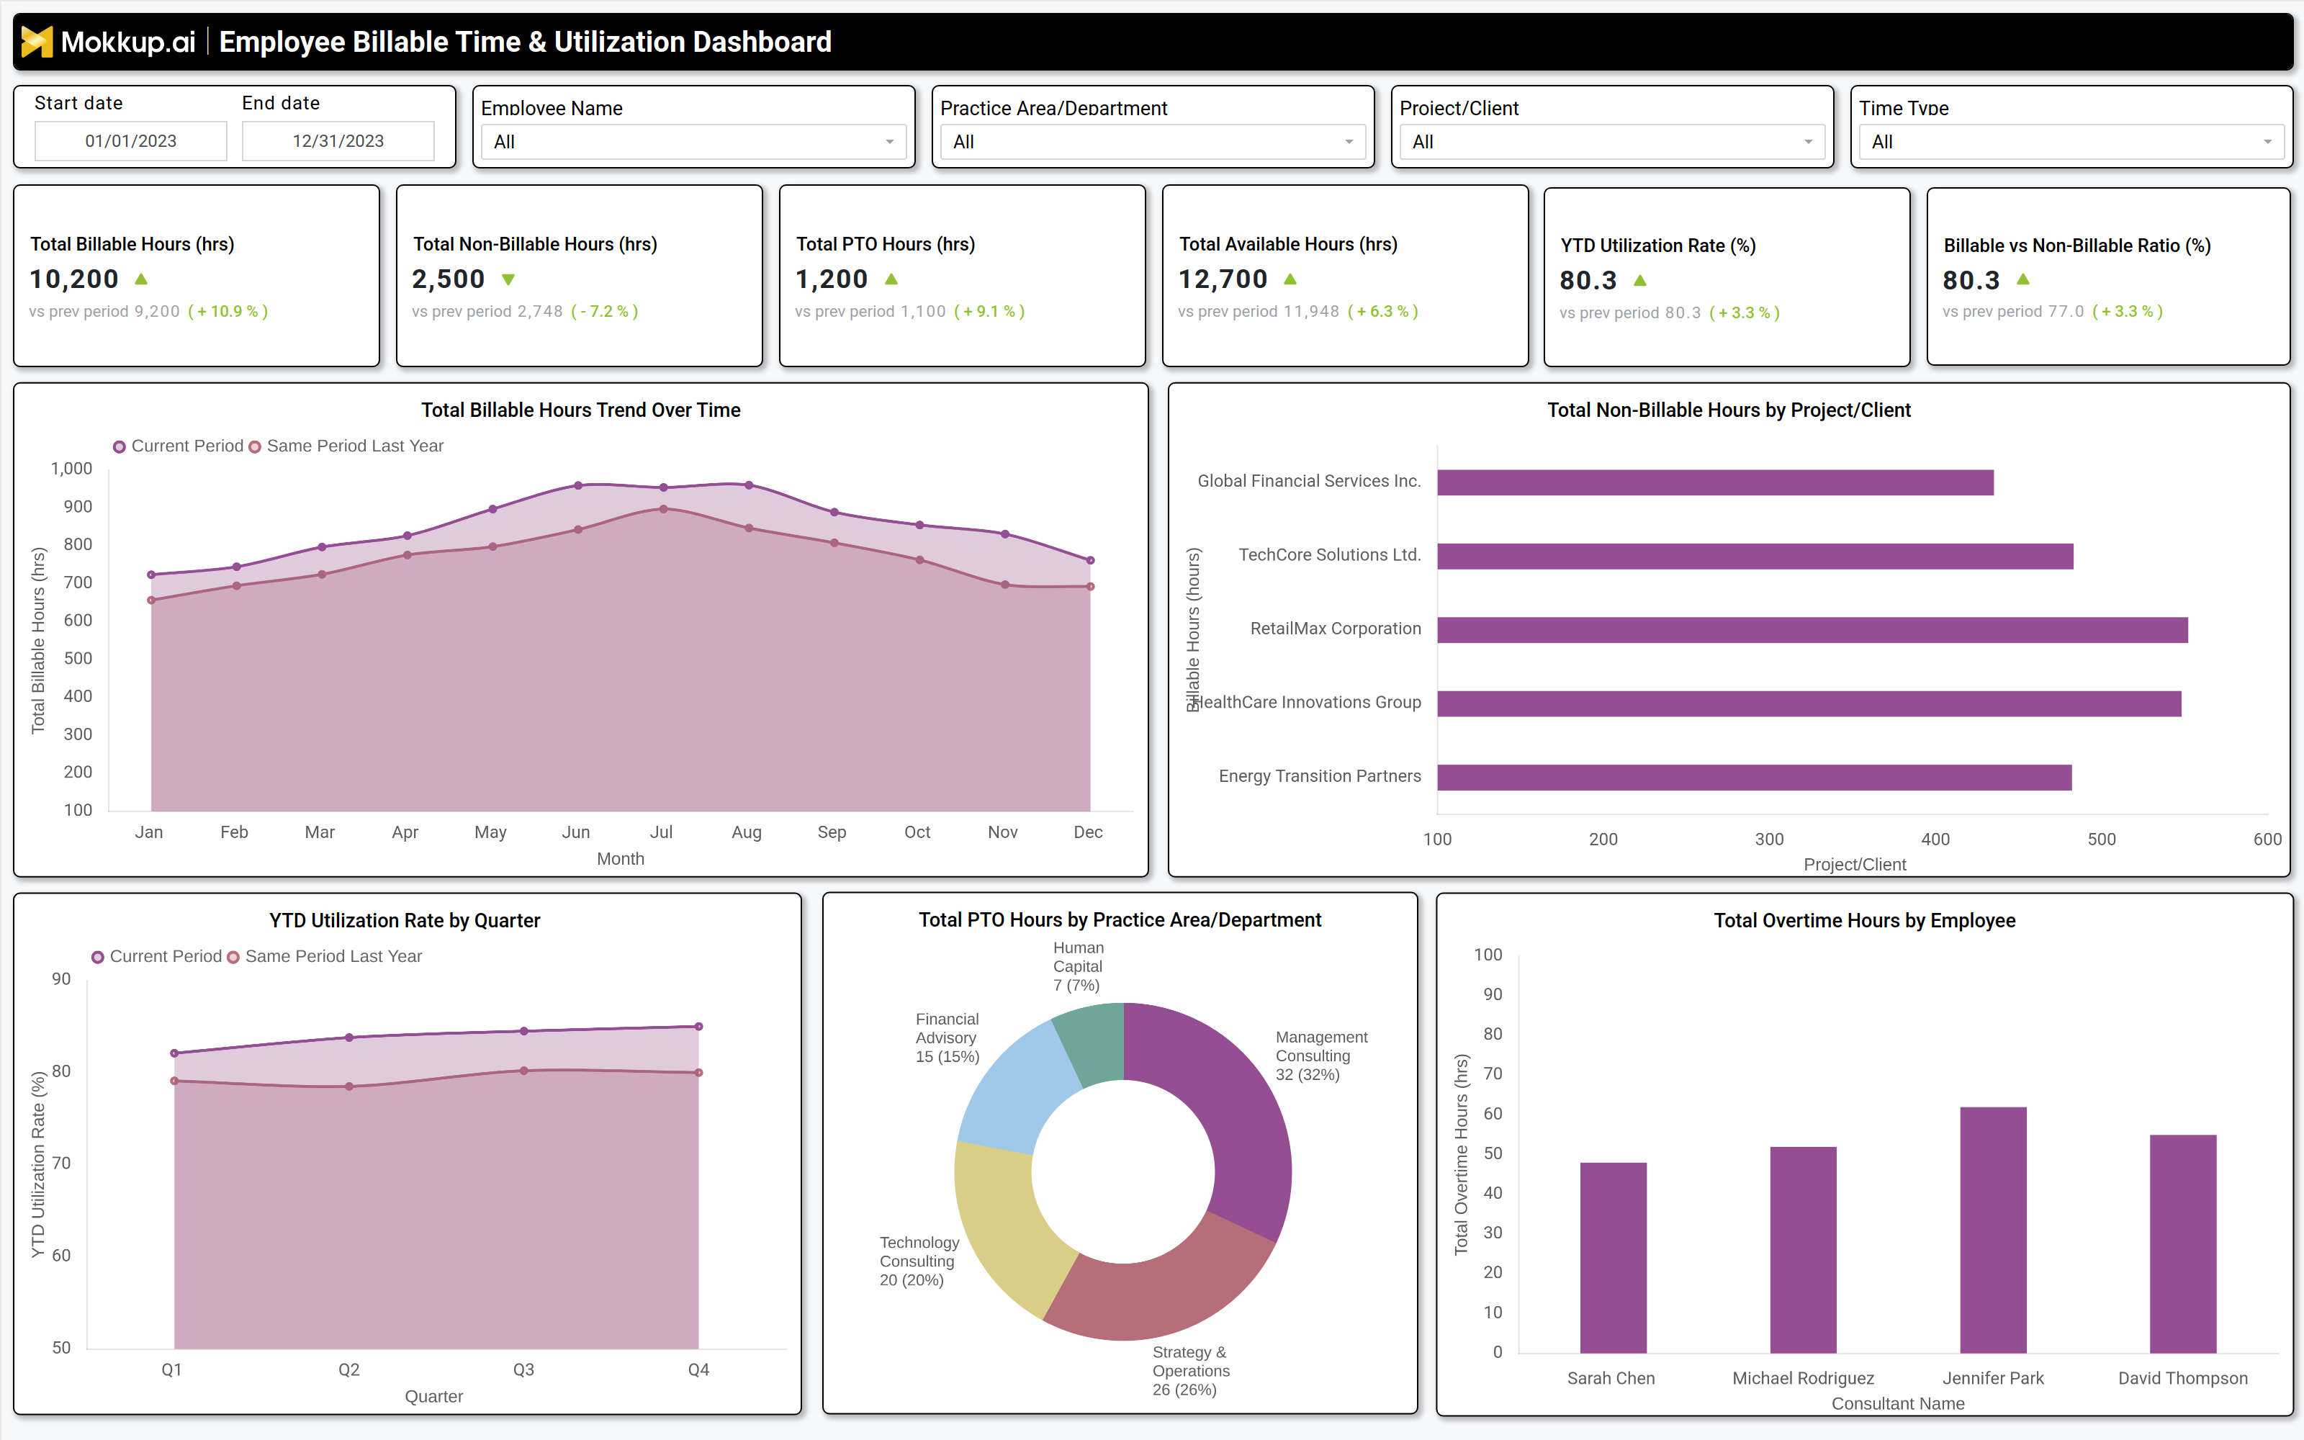Expand the Time Type dropdown

pyautogui.click(x=2071, y=142)
